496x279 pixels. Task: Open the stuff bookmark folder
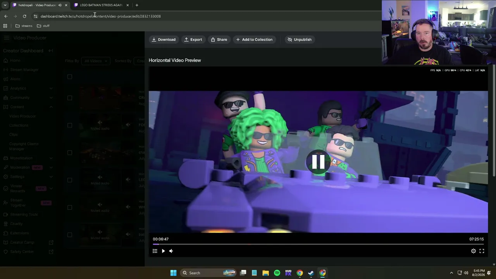43,26
